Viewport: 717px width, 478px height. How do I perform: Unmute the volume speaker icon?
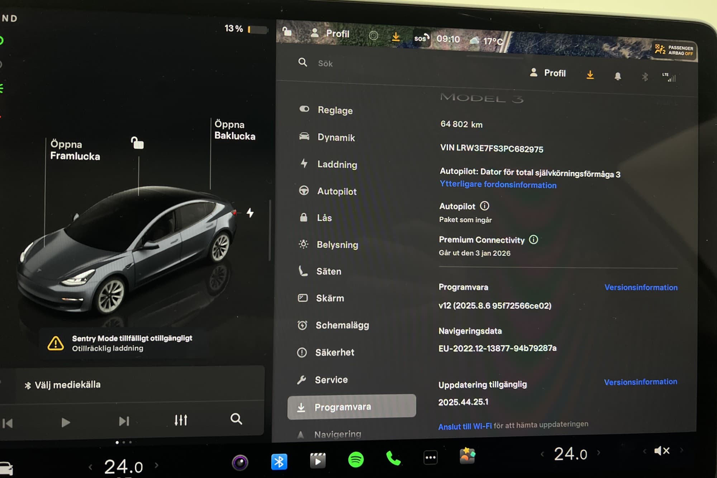click(661, 451)
